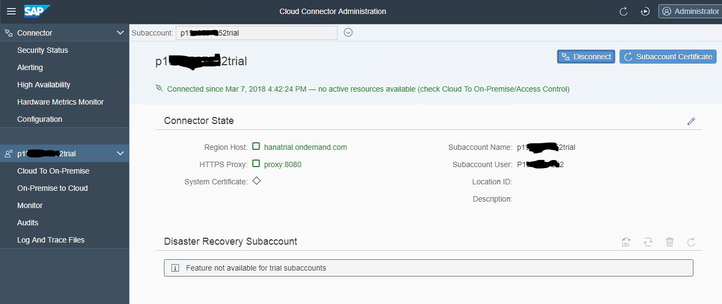Click the Disaster Recovery refresh icon
Viewport: 722px width, 304px height.
pos(691,242)
